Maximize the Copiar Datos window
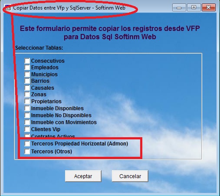The width and height of the screenshot is (220, 196). coord(194,7)
